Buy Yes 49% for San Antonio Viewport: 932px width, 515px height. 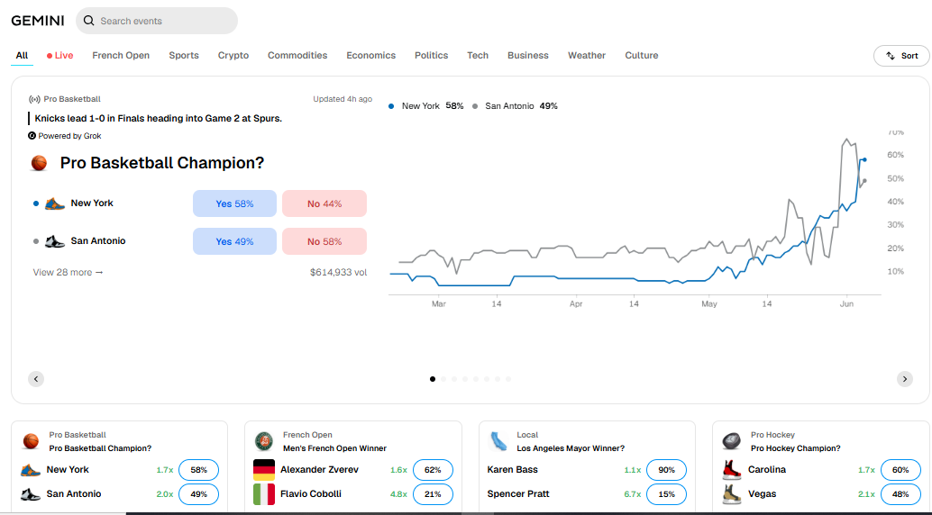pos(234,241)
